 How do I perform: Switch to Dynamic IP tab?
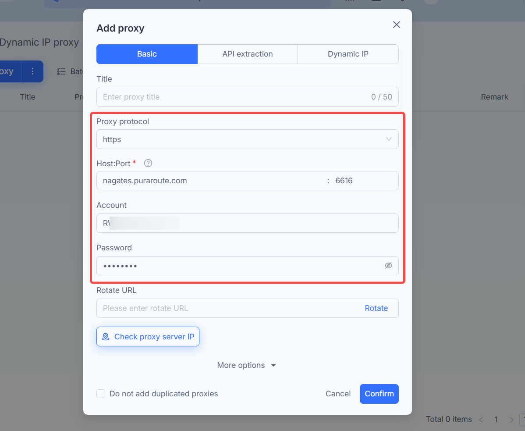click(348, 54)
